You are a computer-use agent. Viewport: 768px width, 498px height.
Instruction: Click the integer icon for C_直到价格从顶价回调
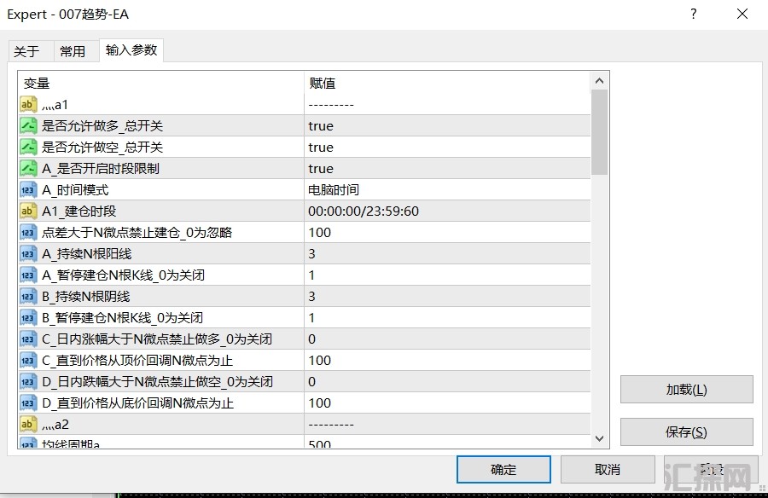pyautogui.click(x=28, y=360)
